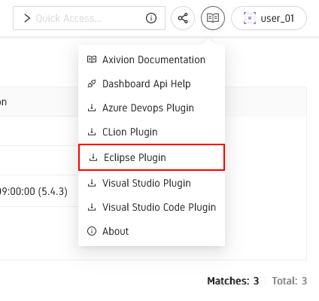Click download icon next to Azure Devops Plugin
Viewport: 319px width, 301px height.
pyautogui.click(x=92, y=108)
